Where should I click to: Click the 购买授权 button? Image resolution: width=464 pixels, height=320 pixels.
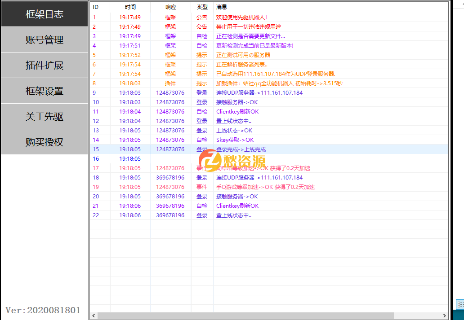pyautogui.click(x=44, y=142)
